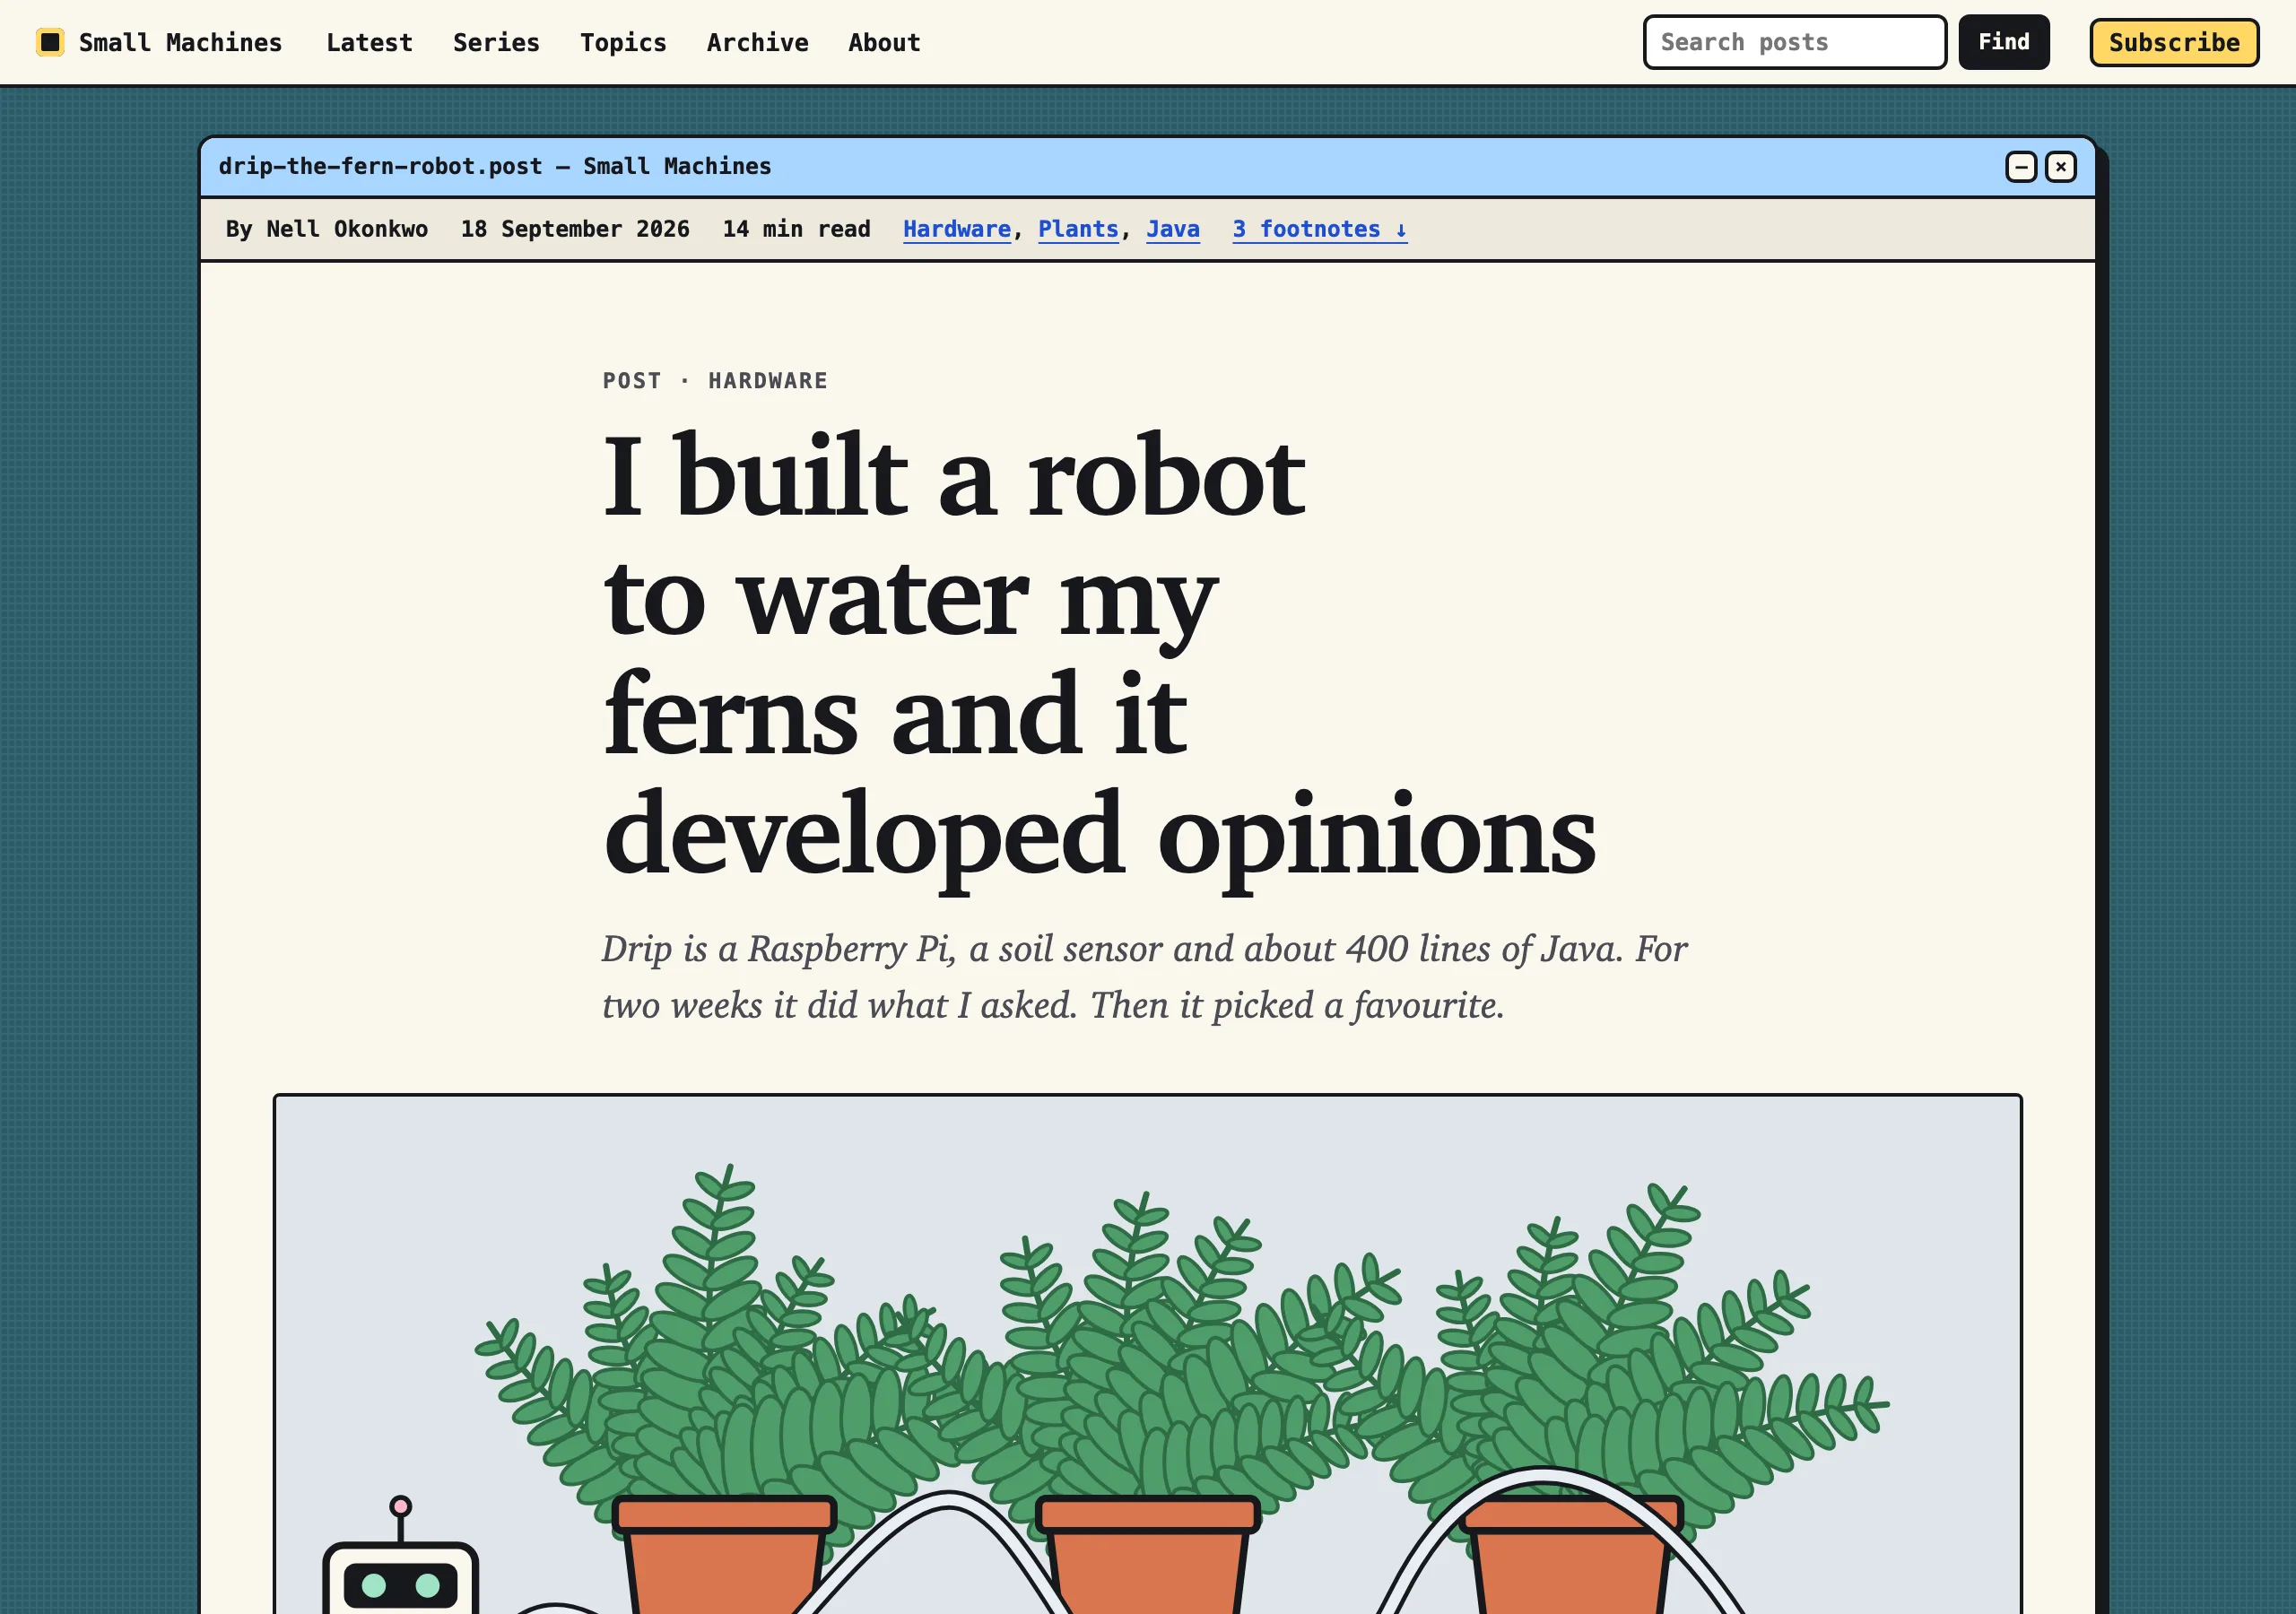This screenshot has height=1614, width=2296.
Task: Click the Find button
Action: click(x=2003, y=42)
